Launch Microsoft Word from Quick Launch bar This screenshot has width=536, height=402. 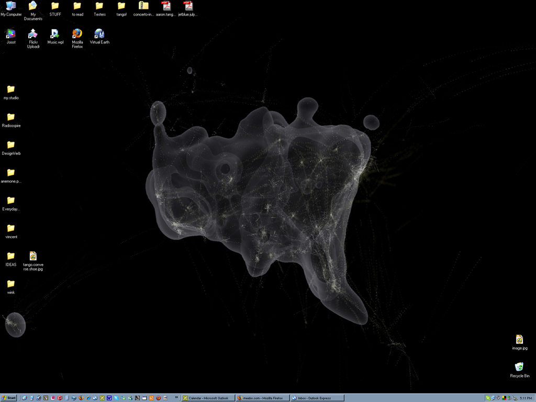coord(109,398)
